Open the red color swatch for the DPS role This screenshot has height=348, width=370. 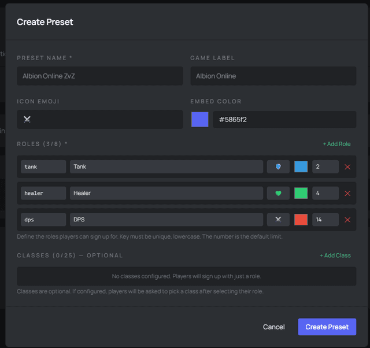click(301, 220)
